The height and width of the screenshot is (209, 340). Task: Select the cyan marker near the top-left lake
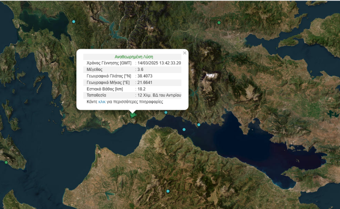[74, 21]
